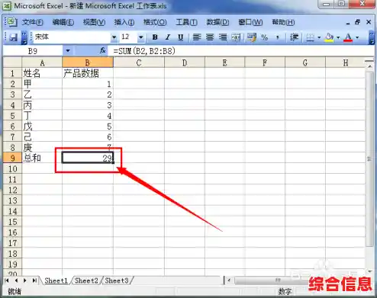
Task: Align text right
Action: [x=223, y=37]
